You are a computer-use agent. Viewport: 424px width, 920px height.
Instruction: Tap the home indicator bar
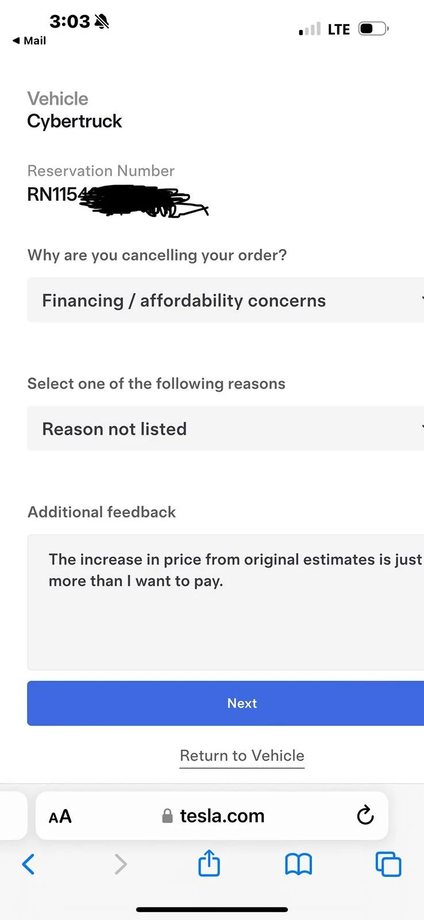coord(212,910)
